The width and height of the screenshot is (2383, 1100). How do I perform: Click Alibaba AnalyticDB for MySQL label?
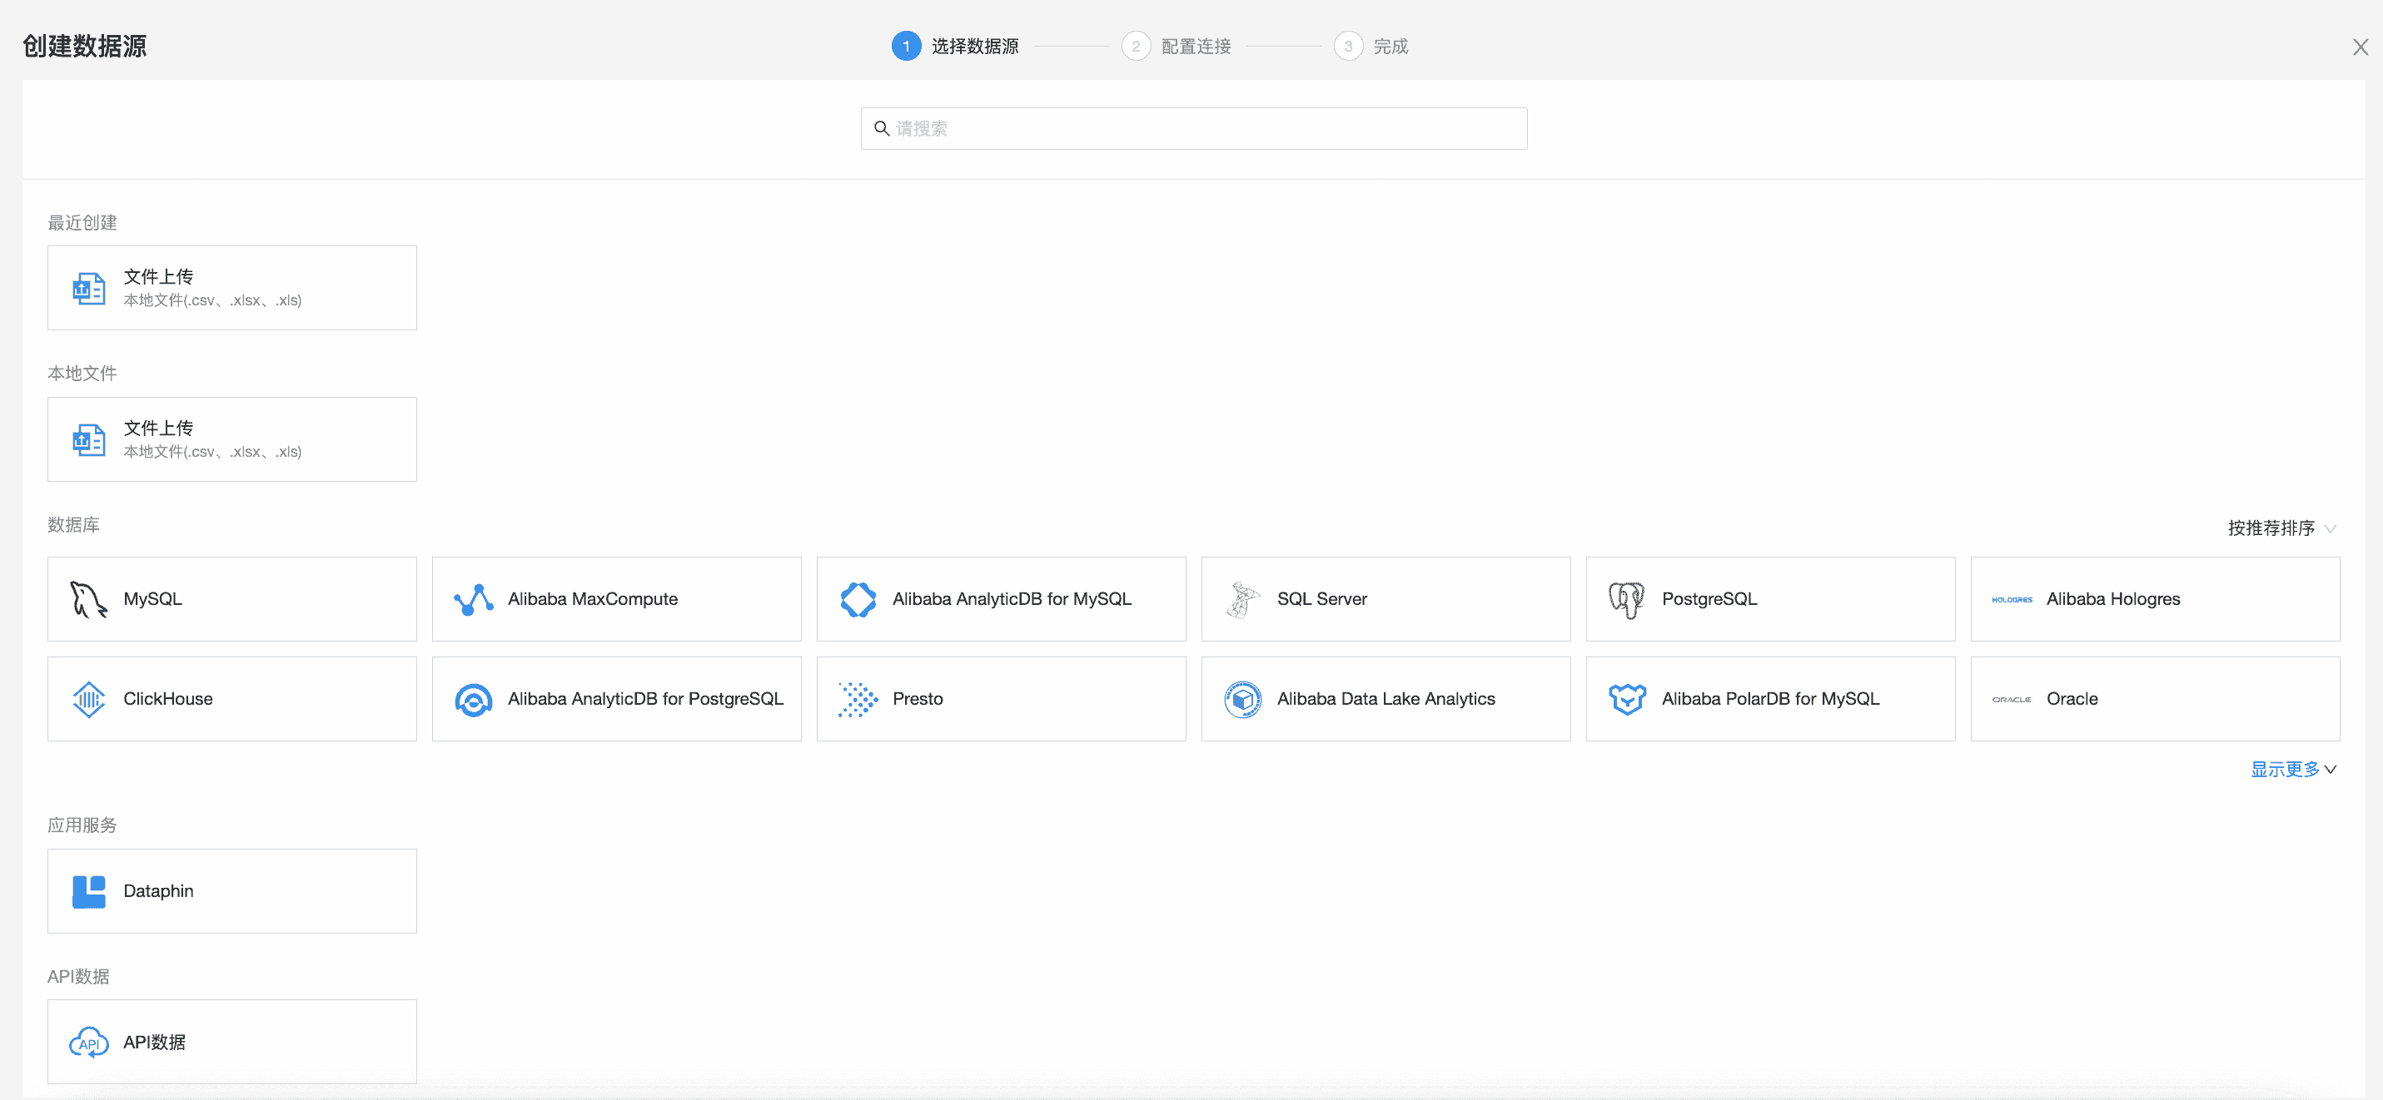click(x=1012, y=599)
